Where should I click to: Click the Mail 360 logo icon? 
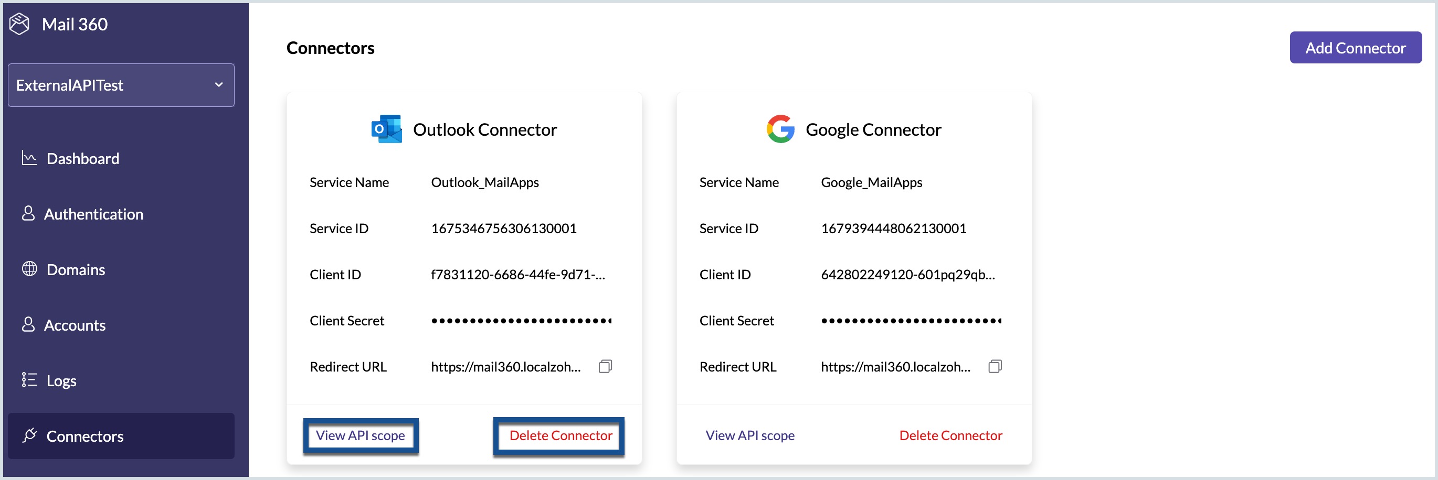click(x=19, y=24)
